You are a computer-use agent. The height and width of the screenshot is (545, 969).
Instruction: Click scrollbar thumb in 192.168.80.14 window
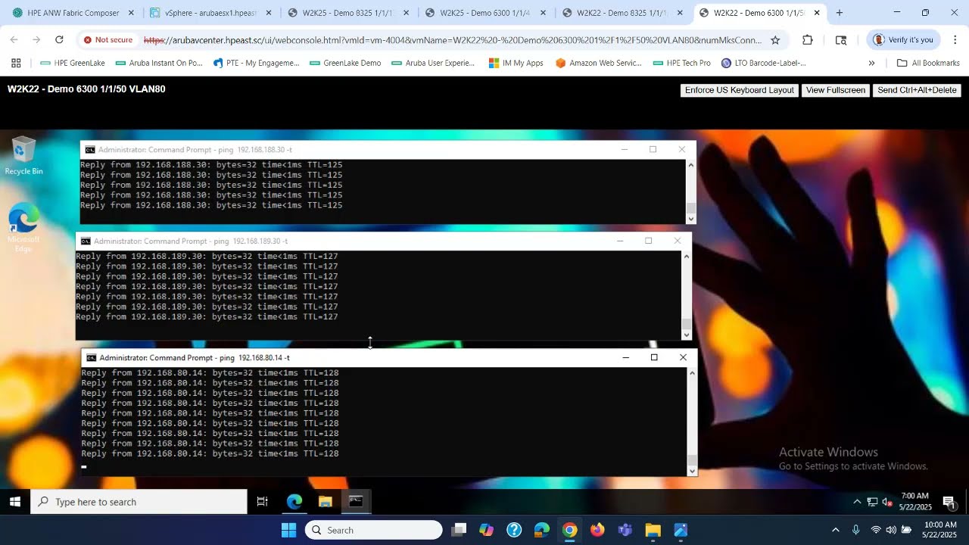(692, 460)
